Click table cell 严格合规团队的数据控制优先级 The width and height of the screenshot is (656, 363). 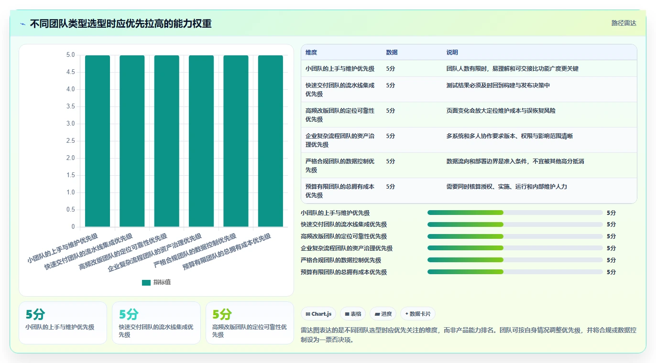(x=340, y=166)
